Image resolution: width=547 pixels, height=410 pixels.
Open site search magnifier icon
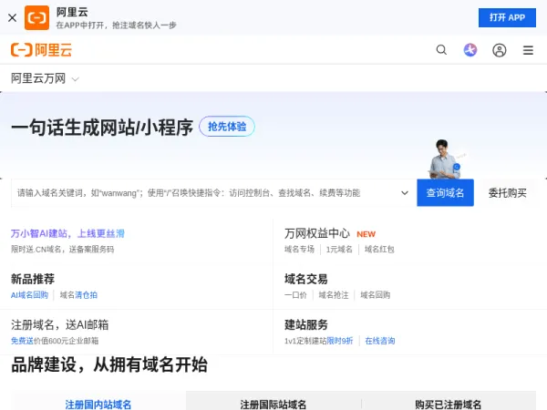pyautogui.click(x=441, y=50)
